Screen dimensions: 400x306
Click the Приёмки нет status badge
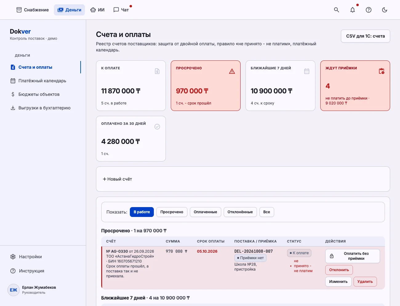(x=250, y=258)
